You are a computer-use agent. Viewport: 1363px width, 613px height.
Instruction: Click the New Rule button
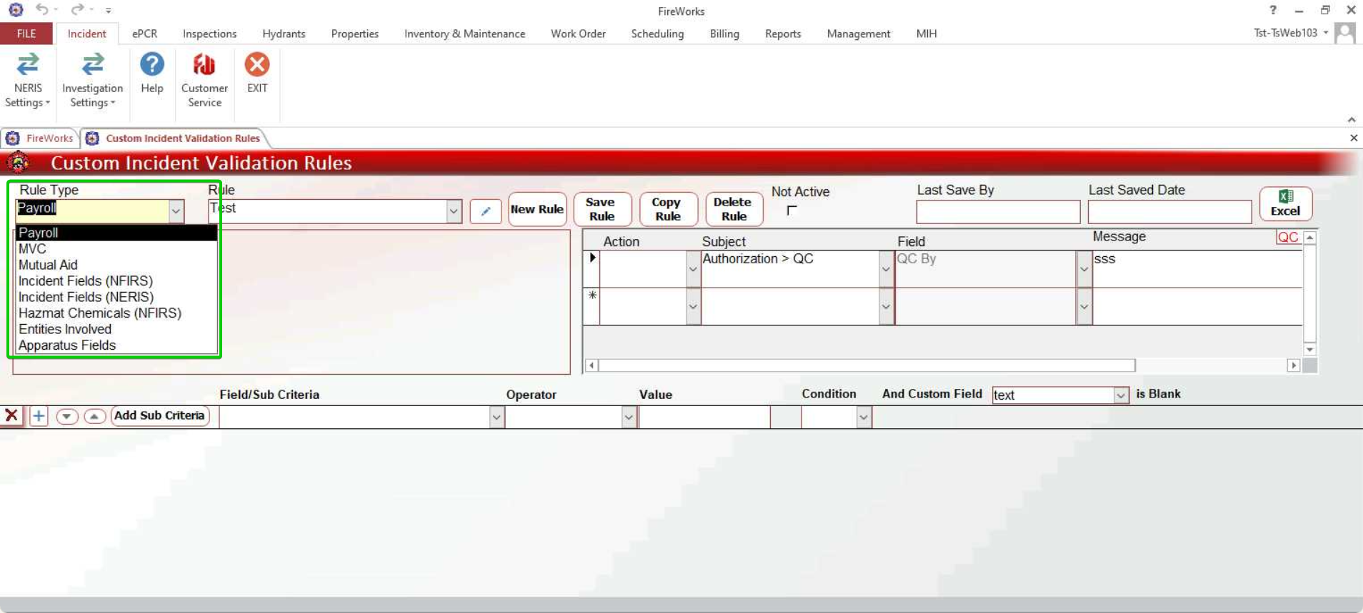point(537,209)
